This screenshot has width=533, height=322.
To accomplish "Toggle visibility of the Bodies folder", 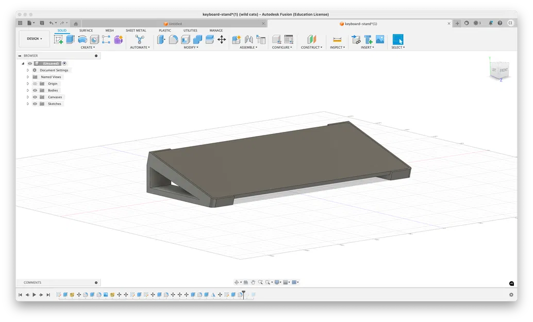I will [35, 90].
